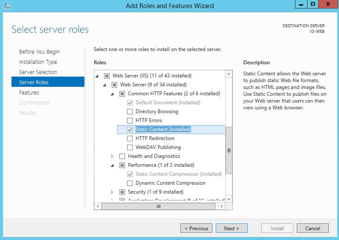Image resolution: width=339 pixels, height=240 pixels.
Task: Toggle the Static Content (Installed) checkbox
Action: pyautogui.click(x=130, y=129)
